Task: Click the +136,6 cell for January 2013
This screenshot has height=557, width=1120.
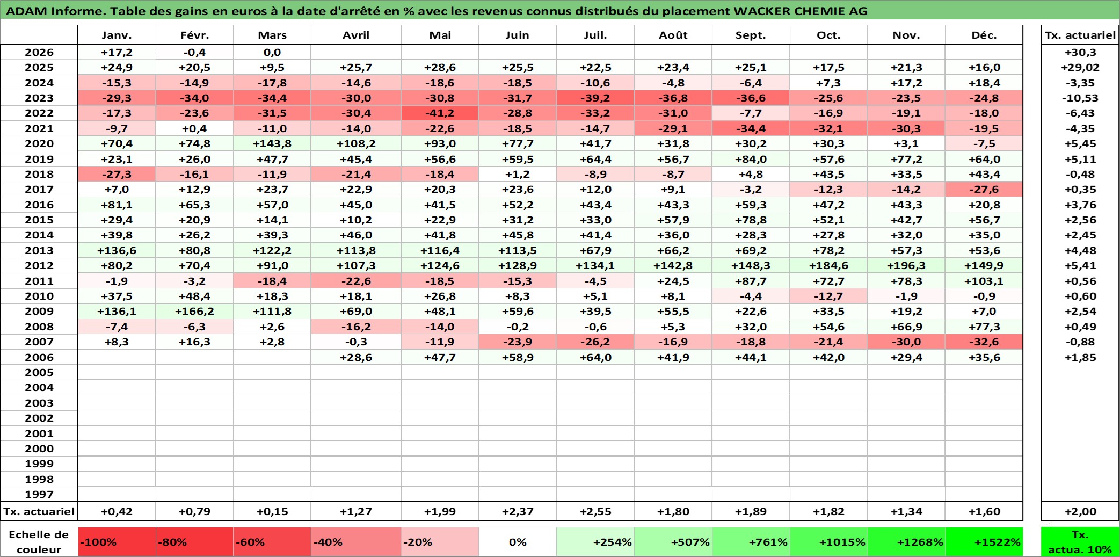Action: click(117, 250)
